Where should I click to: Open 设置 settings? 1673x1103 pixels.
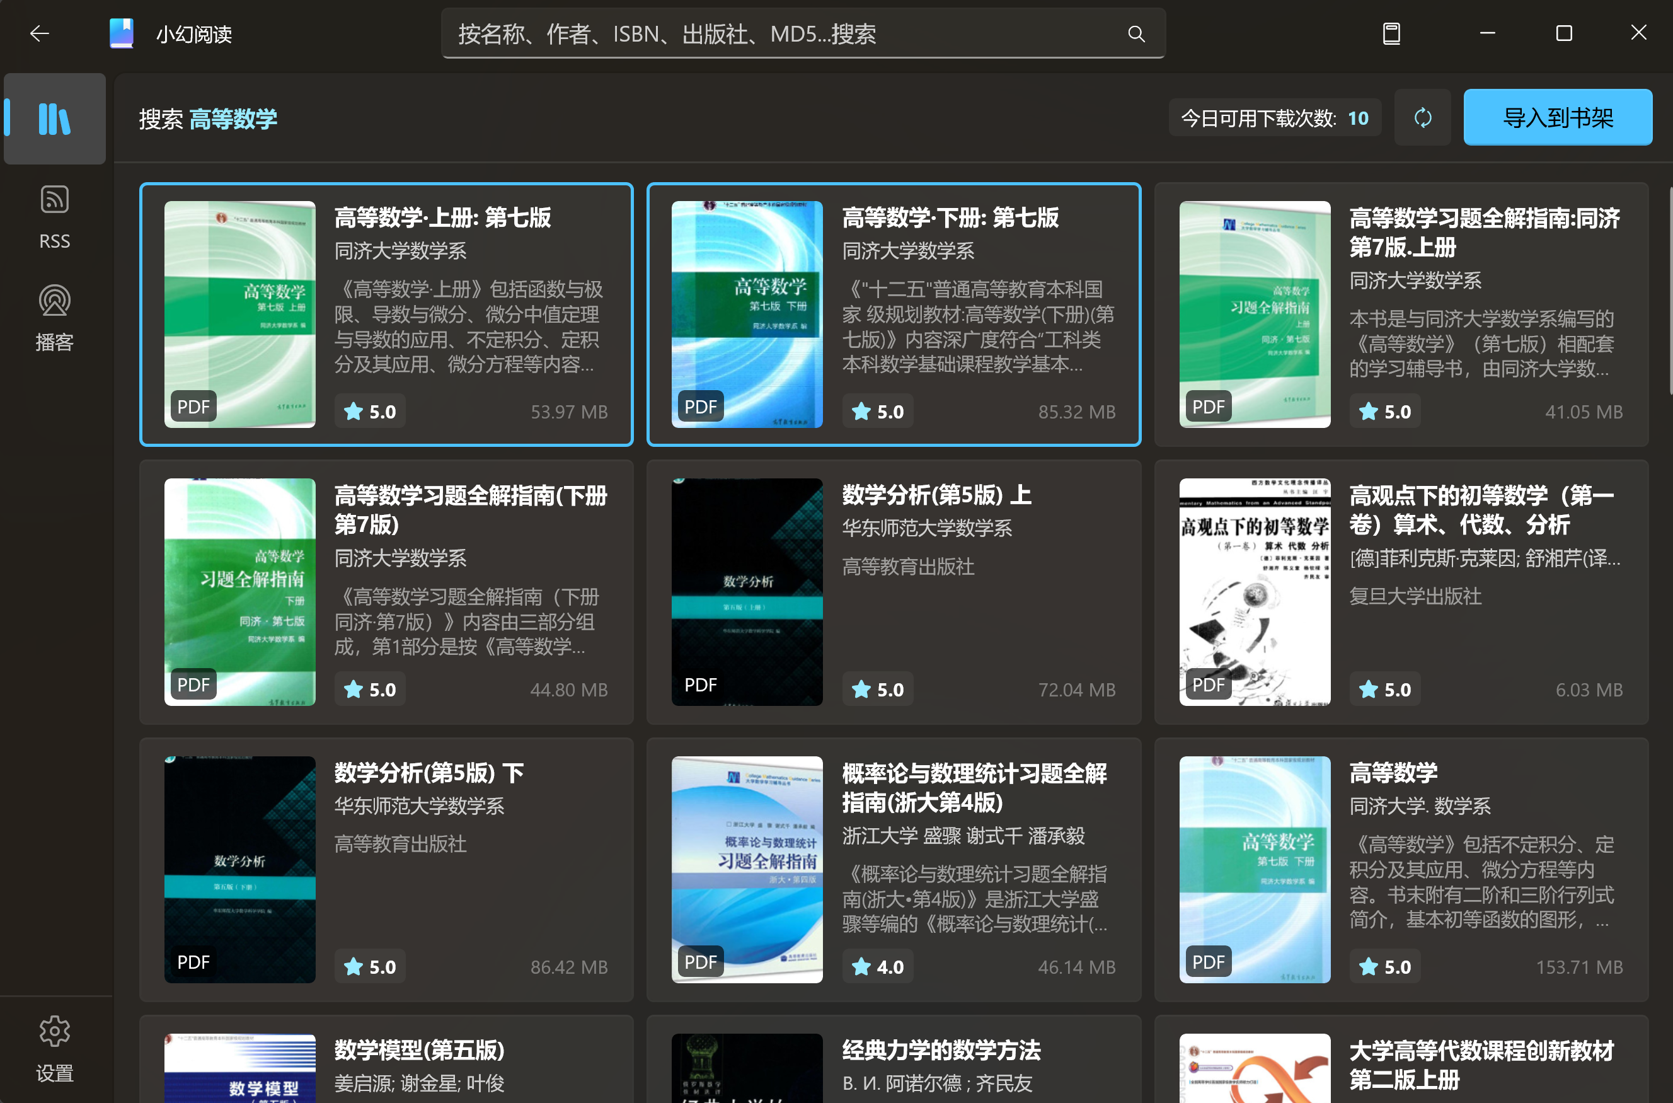pos(54,1048)
